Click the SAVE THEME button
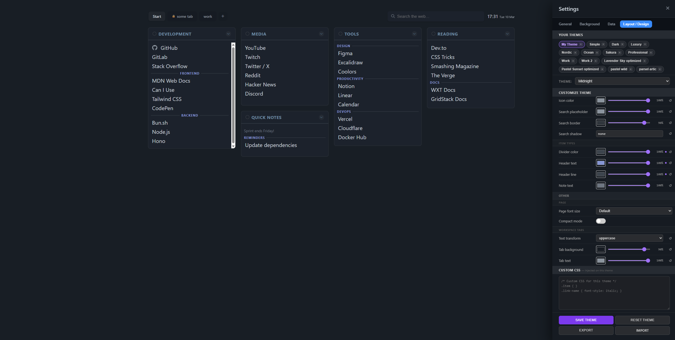This screenshot has height=340, width=675. coord(586,320)
